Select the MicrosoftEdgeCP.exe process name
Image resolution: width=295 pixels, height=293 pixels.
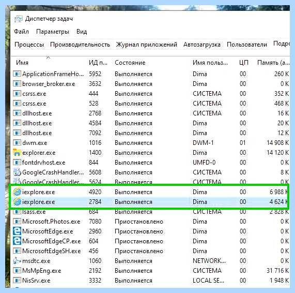51,241
